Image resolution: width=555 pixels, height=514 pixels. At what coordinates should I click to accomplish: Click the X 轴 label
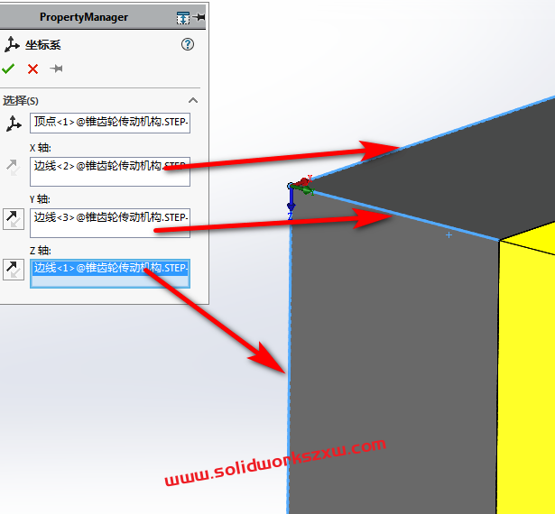[x=41, y=148]
